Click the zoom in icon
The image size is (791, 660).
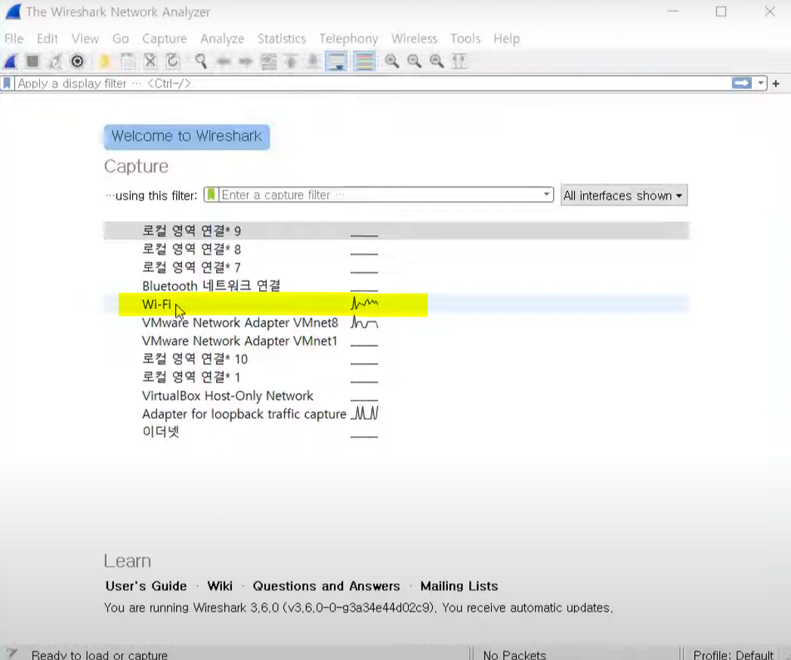pyautogui.click(x=392, y=61)
